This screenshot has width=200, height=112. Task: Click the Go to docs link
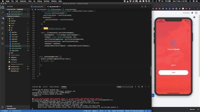point(186,13)
